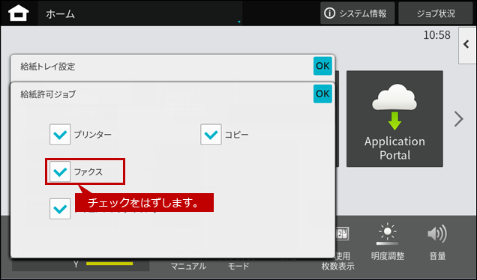Screen dimensions: 477x280
Task: Tap the Home icon
Action: pyautogui.click(x=19, y=13)
